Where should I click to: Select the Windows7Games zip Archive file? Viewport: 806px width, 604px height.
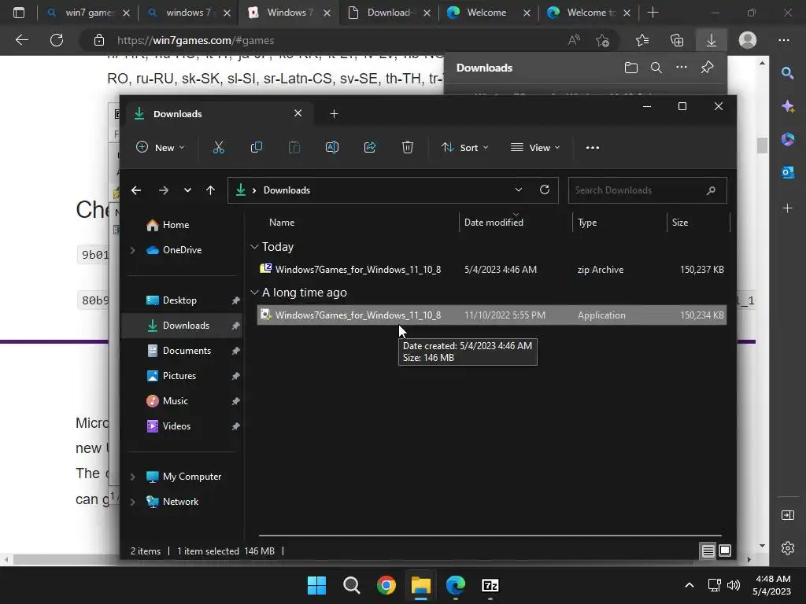(491, 270)
